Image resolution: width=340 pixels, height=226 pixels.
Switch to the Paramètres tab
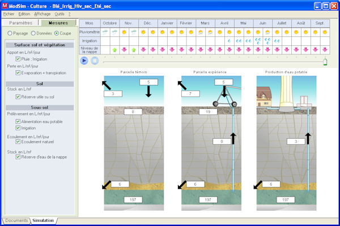pos(20,23)
